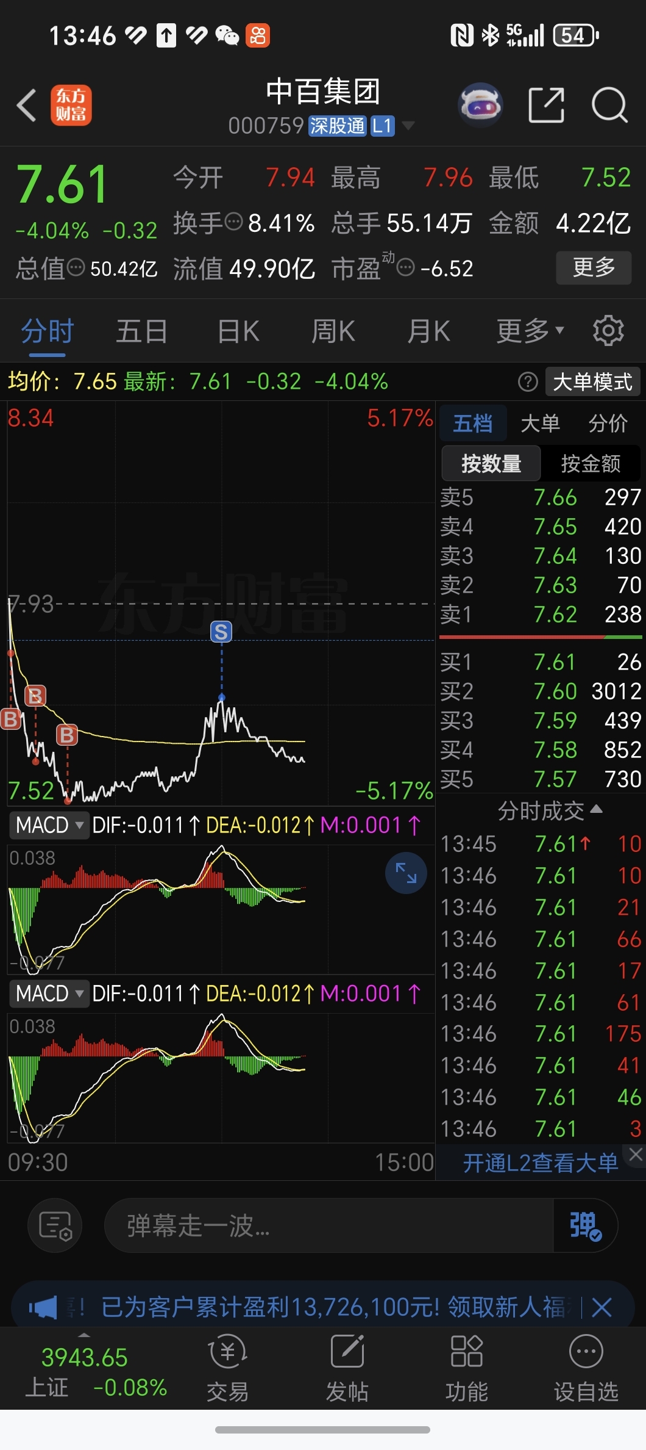The image size is (646, 1450).
Task: Collapse the 分时成交 section arrow
Action: click(x=597, y=809)
